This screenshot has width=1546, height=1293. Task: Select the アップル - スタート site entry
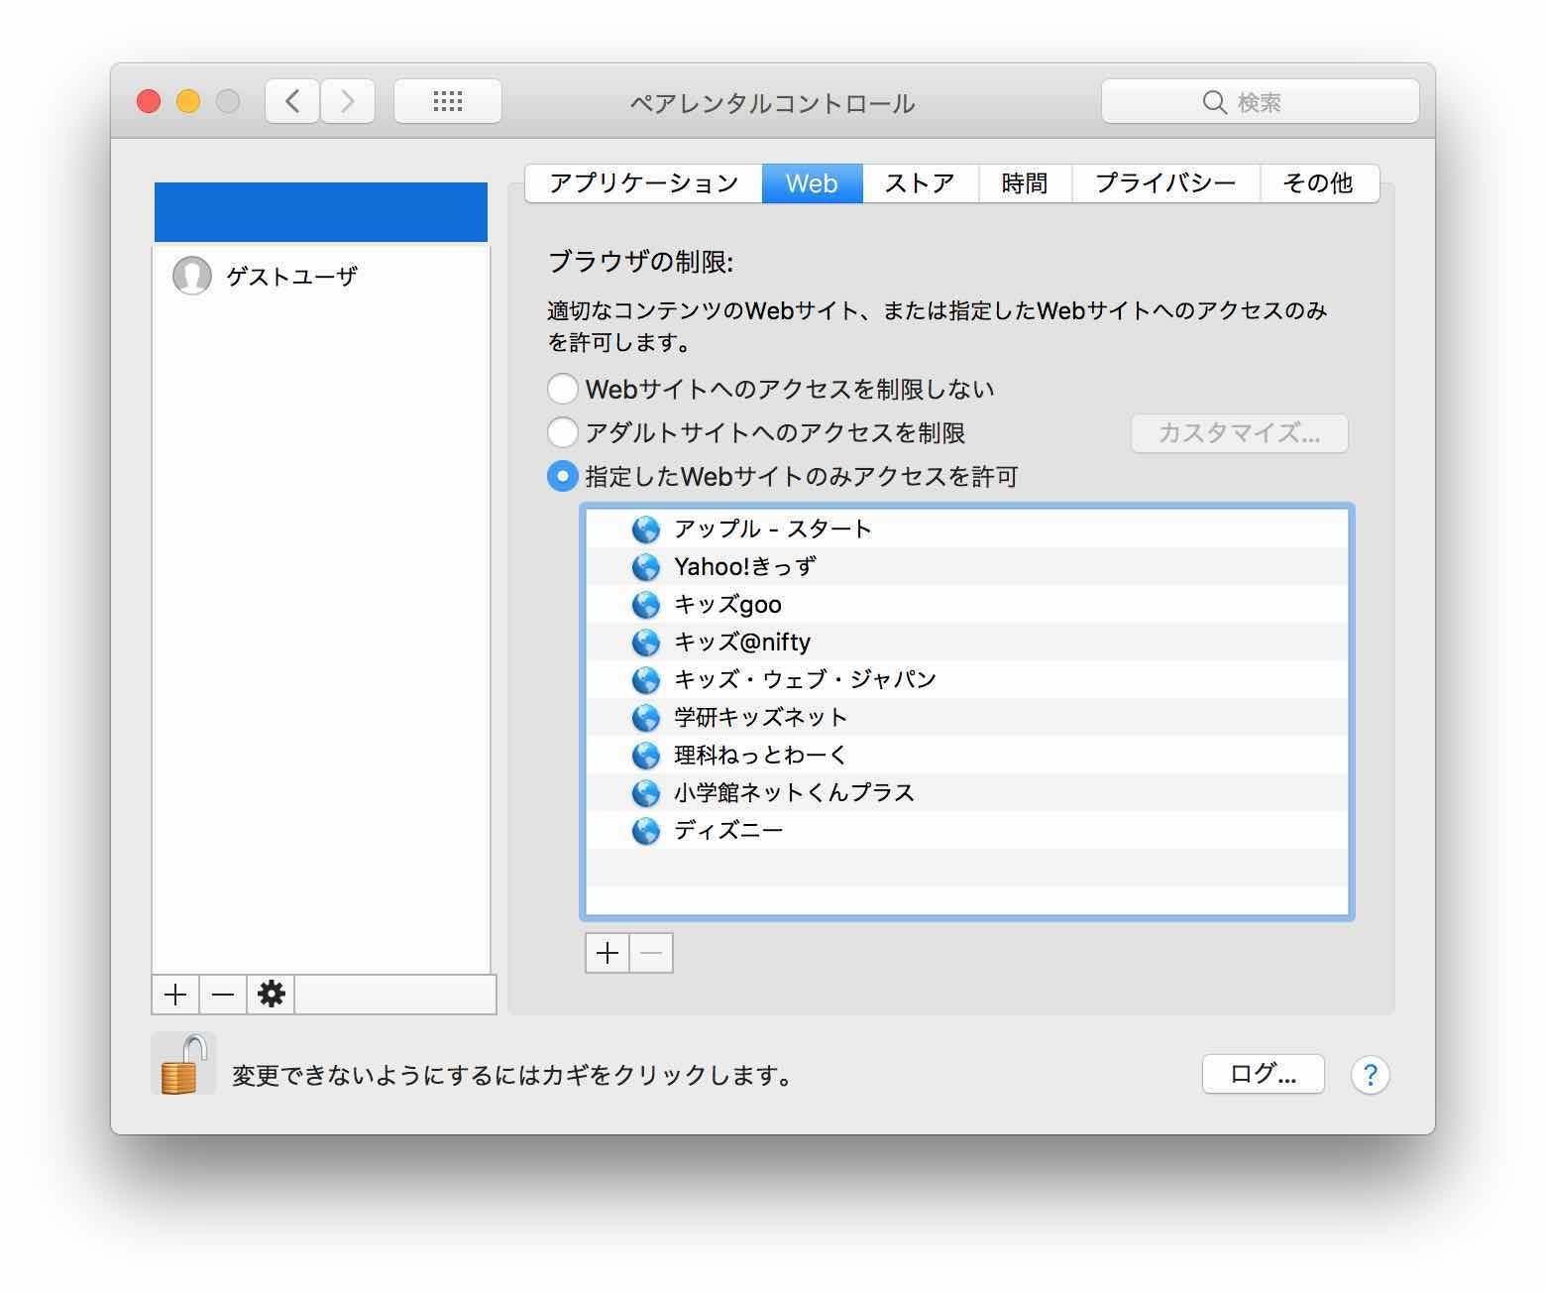966,529
